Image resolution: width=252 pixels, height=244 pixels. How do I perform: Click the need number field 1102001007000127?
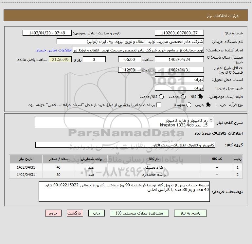179,33
